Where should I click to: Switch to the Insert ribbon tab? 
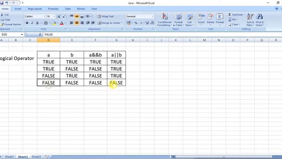(18, 9)
